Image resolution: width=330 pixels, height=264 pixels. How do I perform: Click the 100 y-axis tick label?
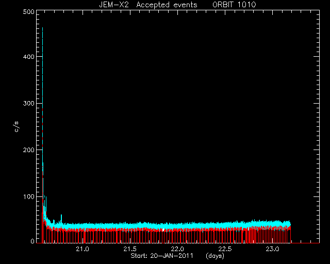pyautogui.click(x=29, y=196)
